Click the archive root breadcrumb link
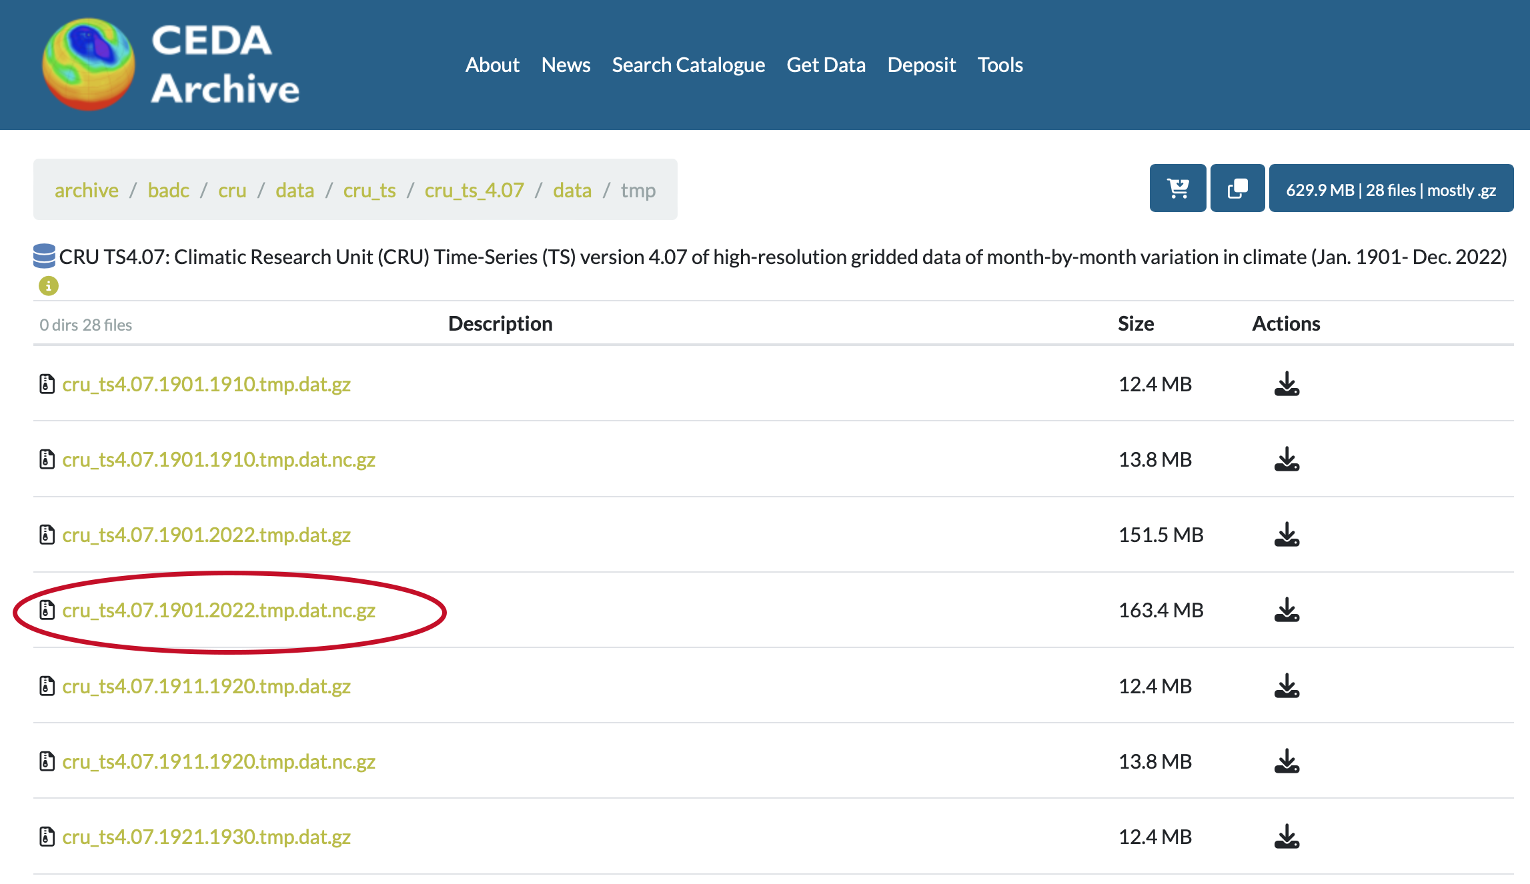 pyautogui.click(x=86, y=191)
